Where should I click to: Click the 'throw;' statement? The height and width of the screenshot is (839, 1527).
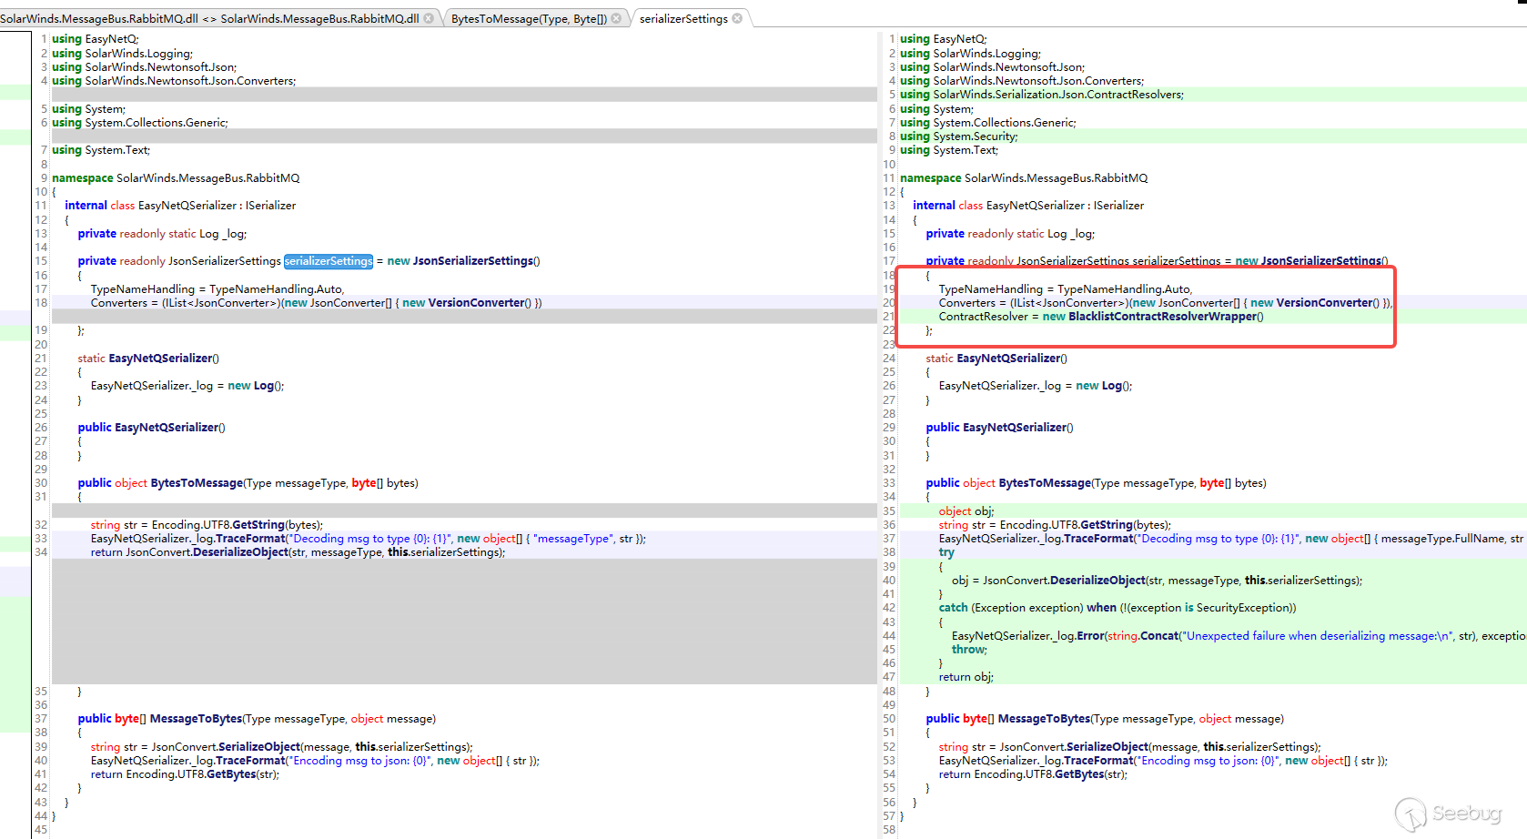click(969, 650)
